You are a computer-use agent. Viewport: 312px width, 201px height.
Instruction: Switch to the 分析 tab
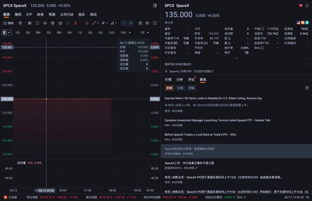(180, 80)
